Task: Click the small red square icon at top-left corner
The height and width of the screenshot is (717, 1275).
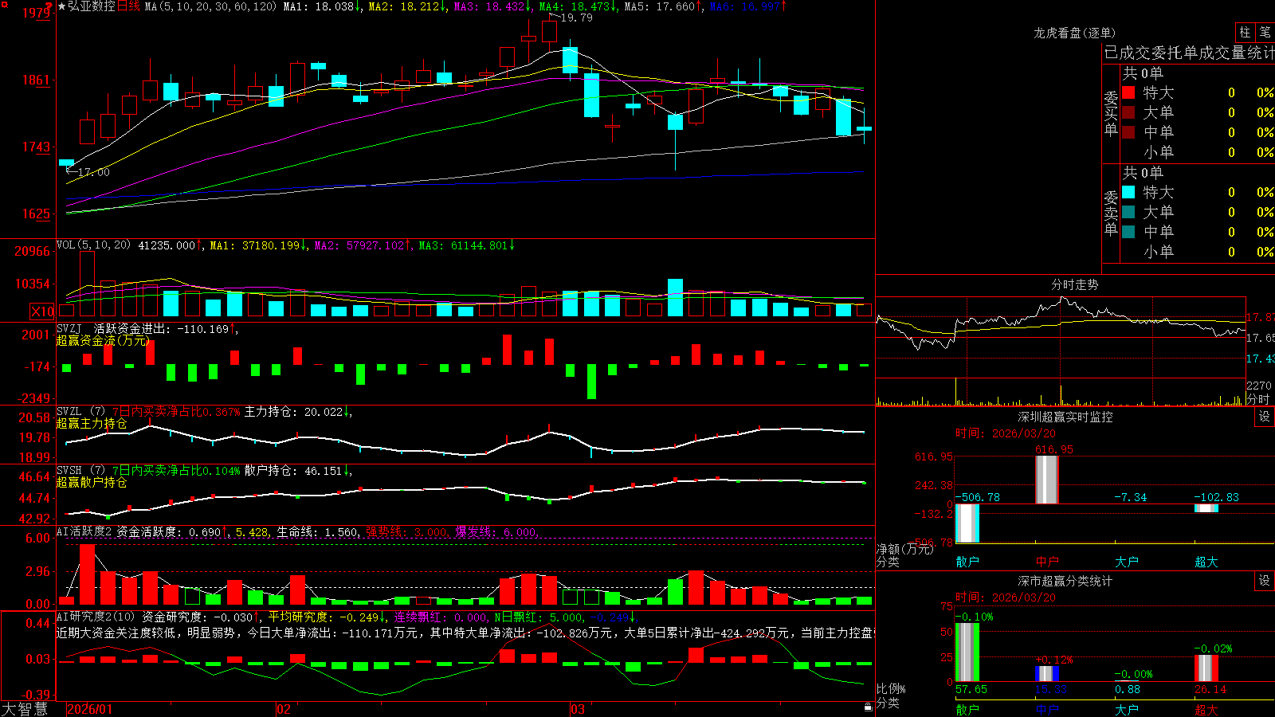Action: click(4, 5)
